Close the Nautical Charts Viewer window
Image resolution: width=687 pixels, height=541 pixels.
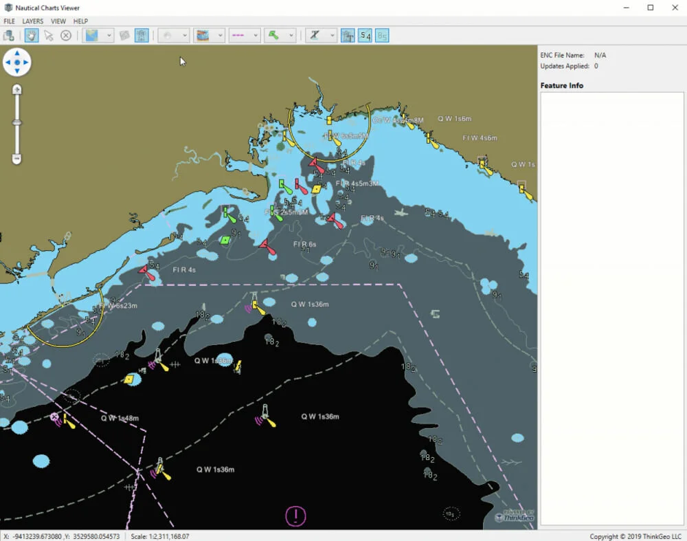(675, 8)
